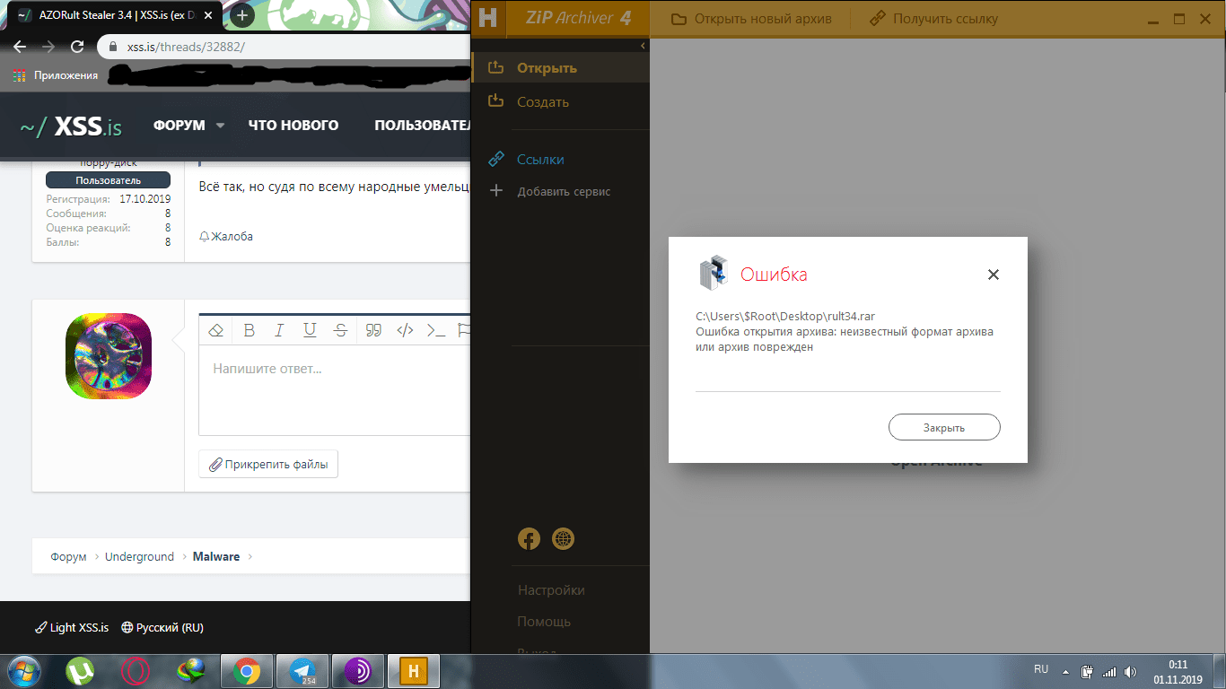Go back in the browser
1226x689 pixels.
pos(20,47)
